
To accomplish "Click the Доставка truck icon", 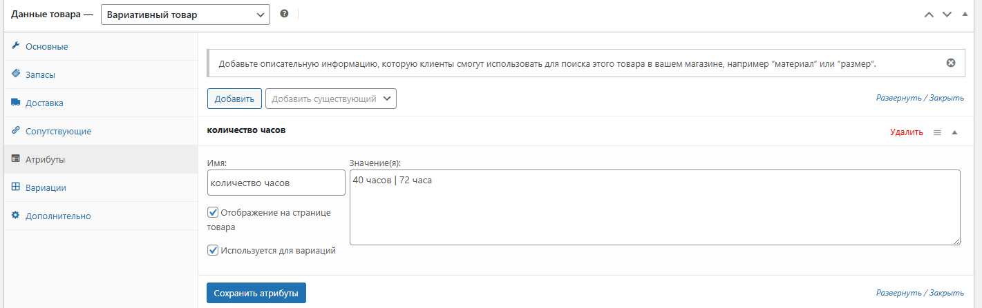I will click(16, 103).
